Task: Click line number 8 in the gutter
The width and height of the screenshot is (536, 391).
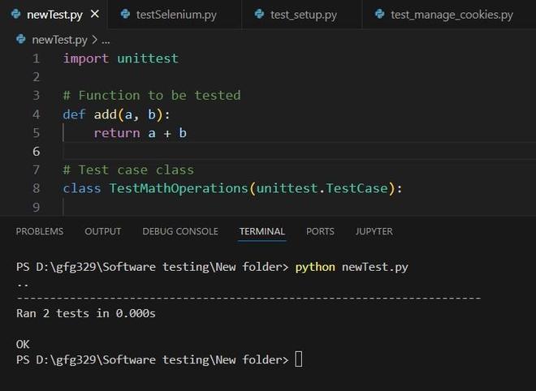Action: pos(37,188)
